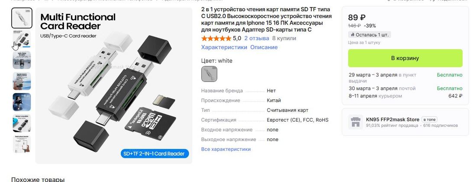
Task: Open the fifth product gallery thumbnail
Action: tap(22, 102)
